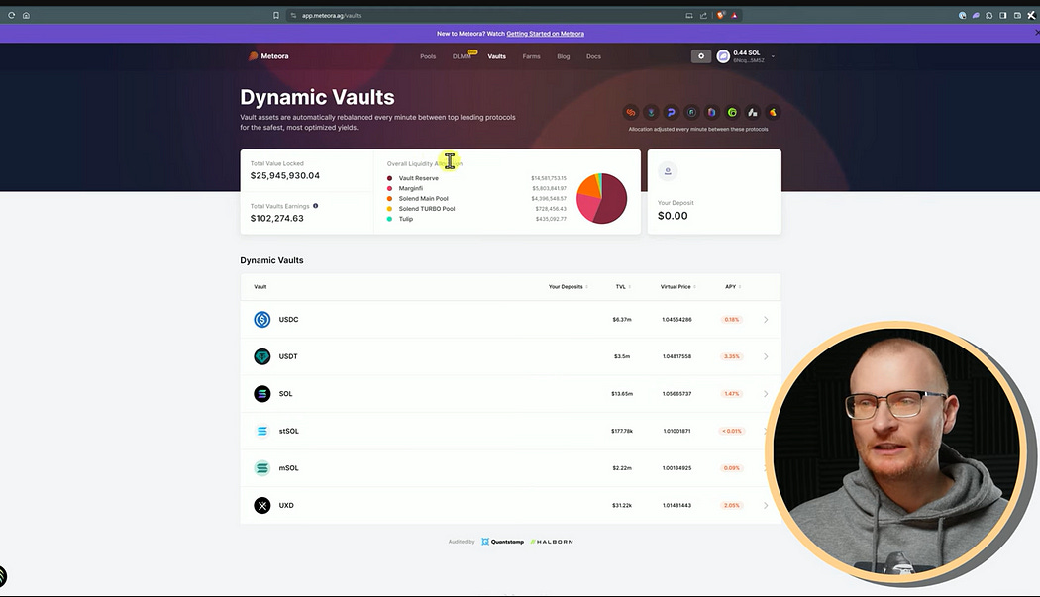The image size is (1040, 597).
Task: Click the purple P Port protocol icon
Action: [x=672, y=112]
